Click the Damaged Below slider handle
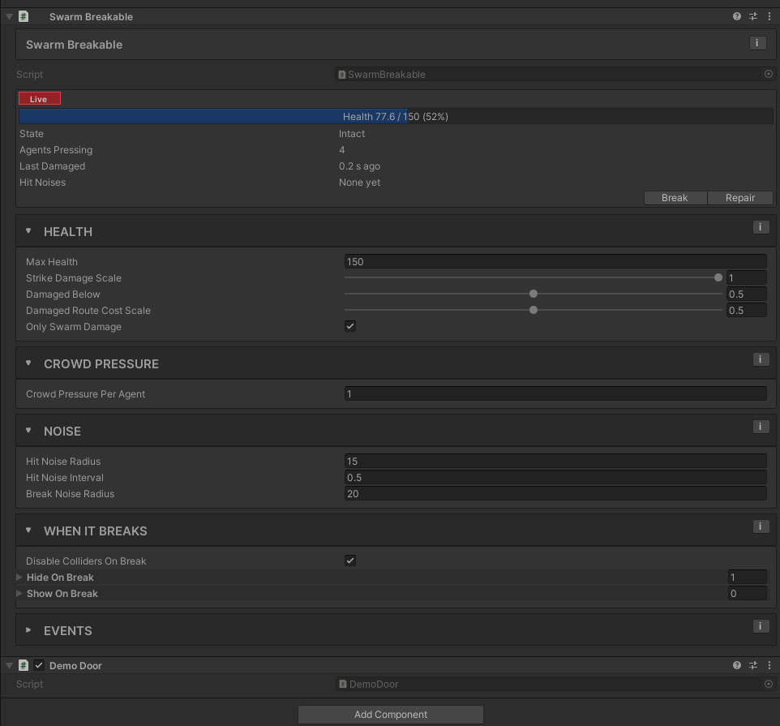The height and width of the screenshot is (726, 780). [x=534, y=294]
